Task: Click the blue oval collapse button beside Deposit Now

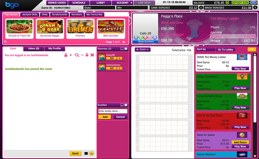Action: click(x=253, y=3)
